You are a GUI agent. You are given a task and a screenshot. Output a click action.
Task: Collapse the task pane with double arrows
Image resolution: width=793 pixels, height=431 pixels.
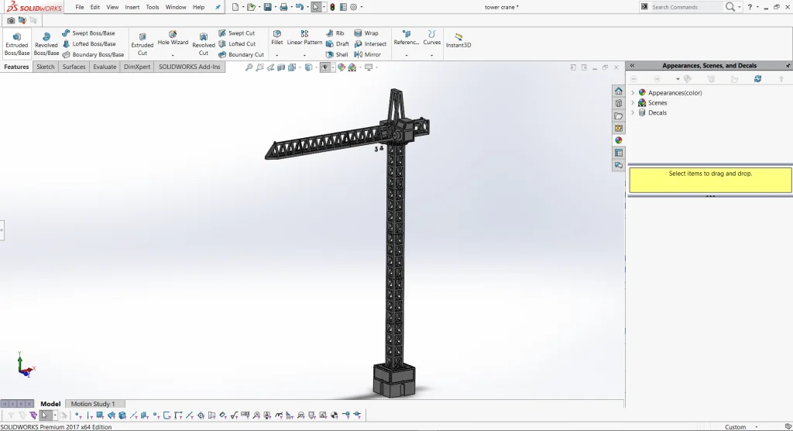tap(630, 66)
